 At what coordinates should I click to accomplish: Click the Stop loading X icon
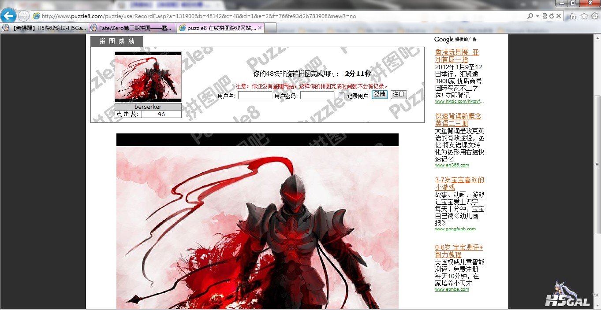pos(559,16)
